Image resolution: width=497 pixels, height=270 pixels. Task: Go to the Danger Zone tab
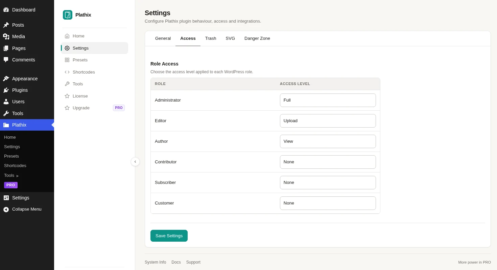click(x=257, y=38)
